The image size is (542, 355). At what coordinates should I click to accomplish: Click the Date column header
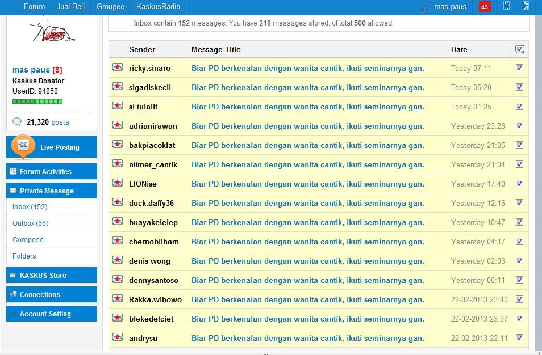click(459, 50)
